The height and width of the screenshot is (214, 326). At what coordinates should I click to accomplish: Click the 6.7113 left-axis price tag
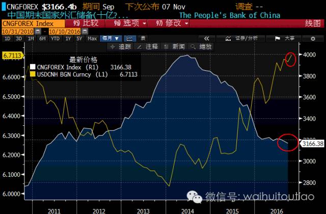coord(13,56)
